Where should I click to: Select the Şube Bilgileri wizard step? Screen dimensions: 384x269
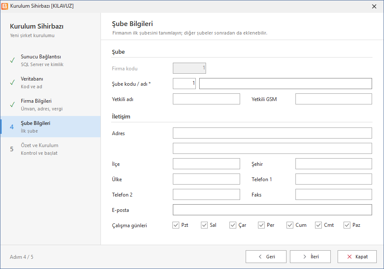(51, 127)
